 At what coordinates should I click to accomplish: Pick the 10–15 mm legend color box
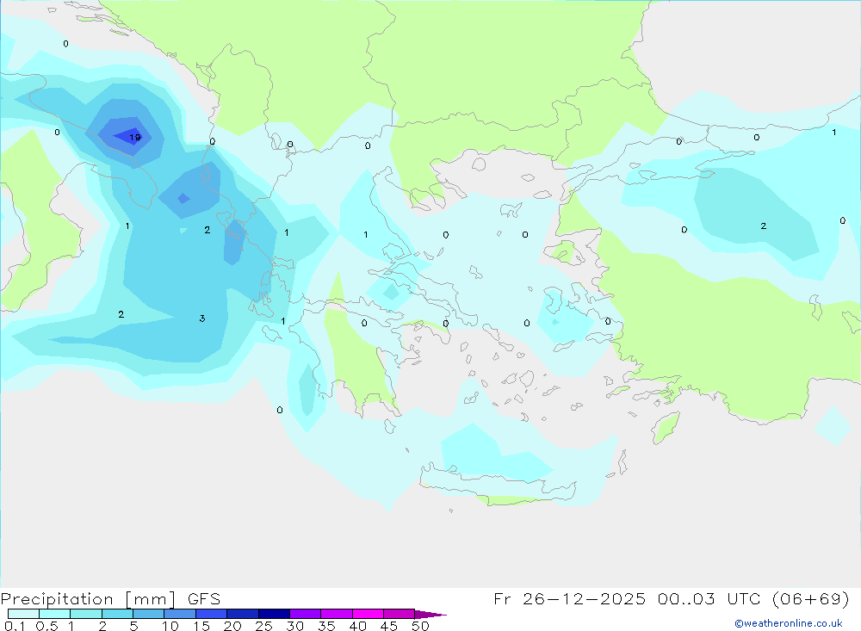coord(180,614)
